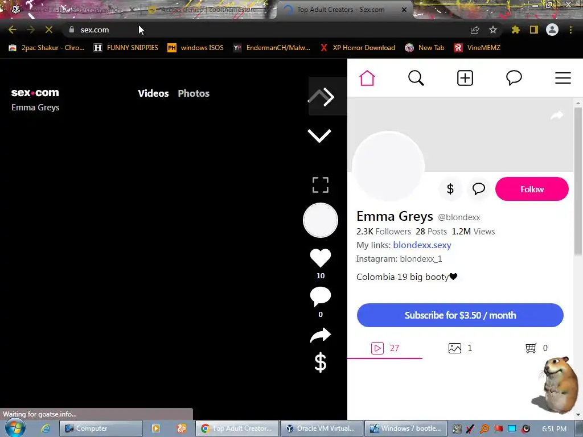The height and width of the screenshot is (437, 583).
Task: Message the creator with round chat button
Action: [478, 189]
